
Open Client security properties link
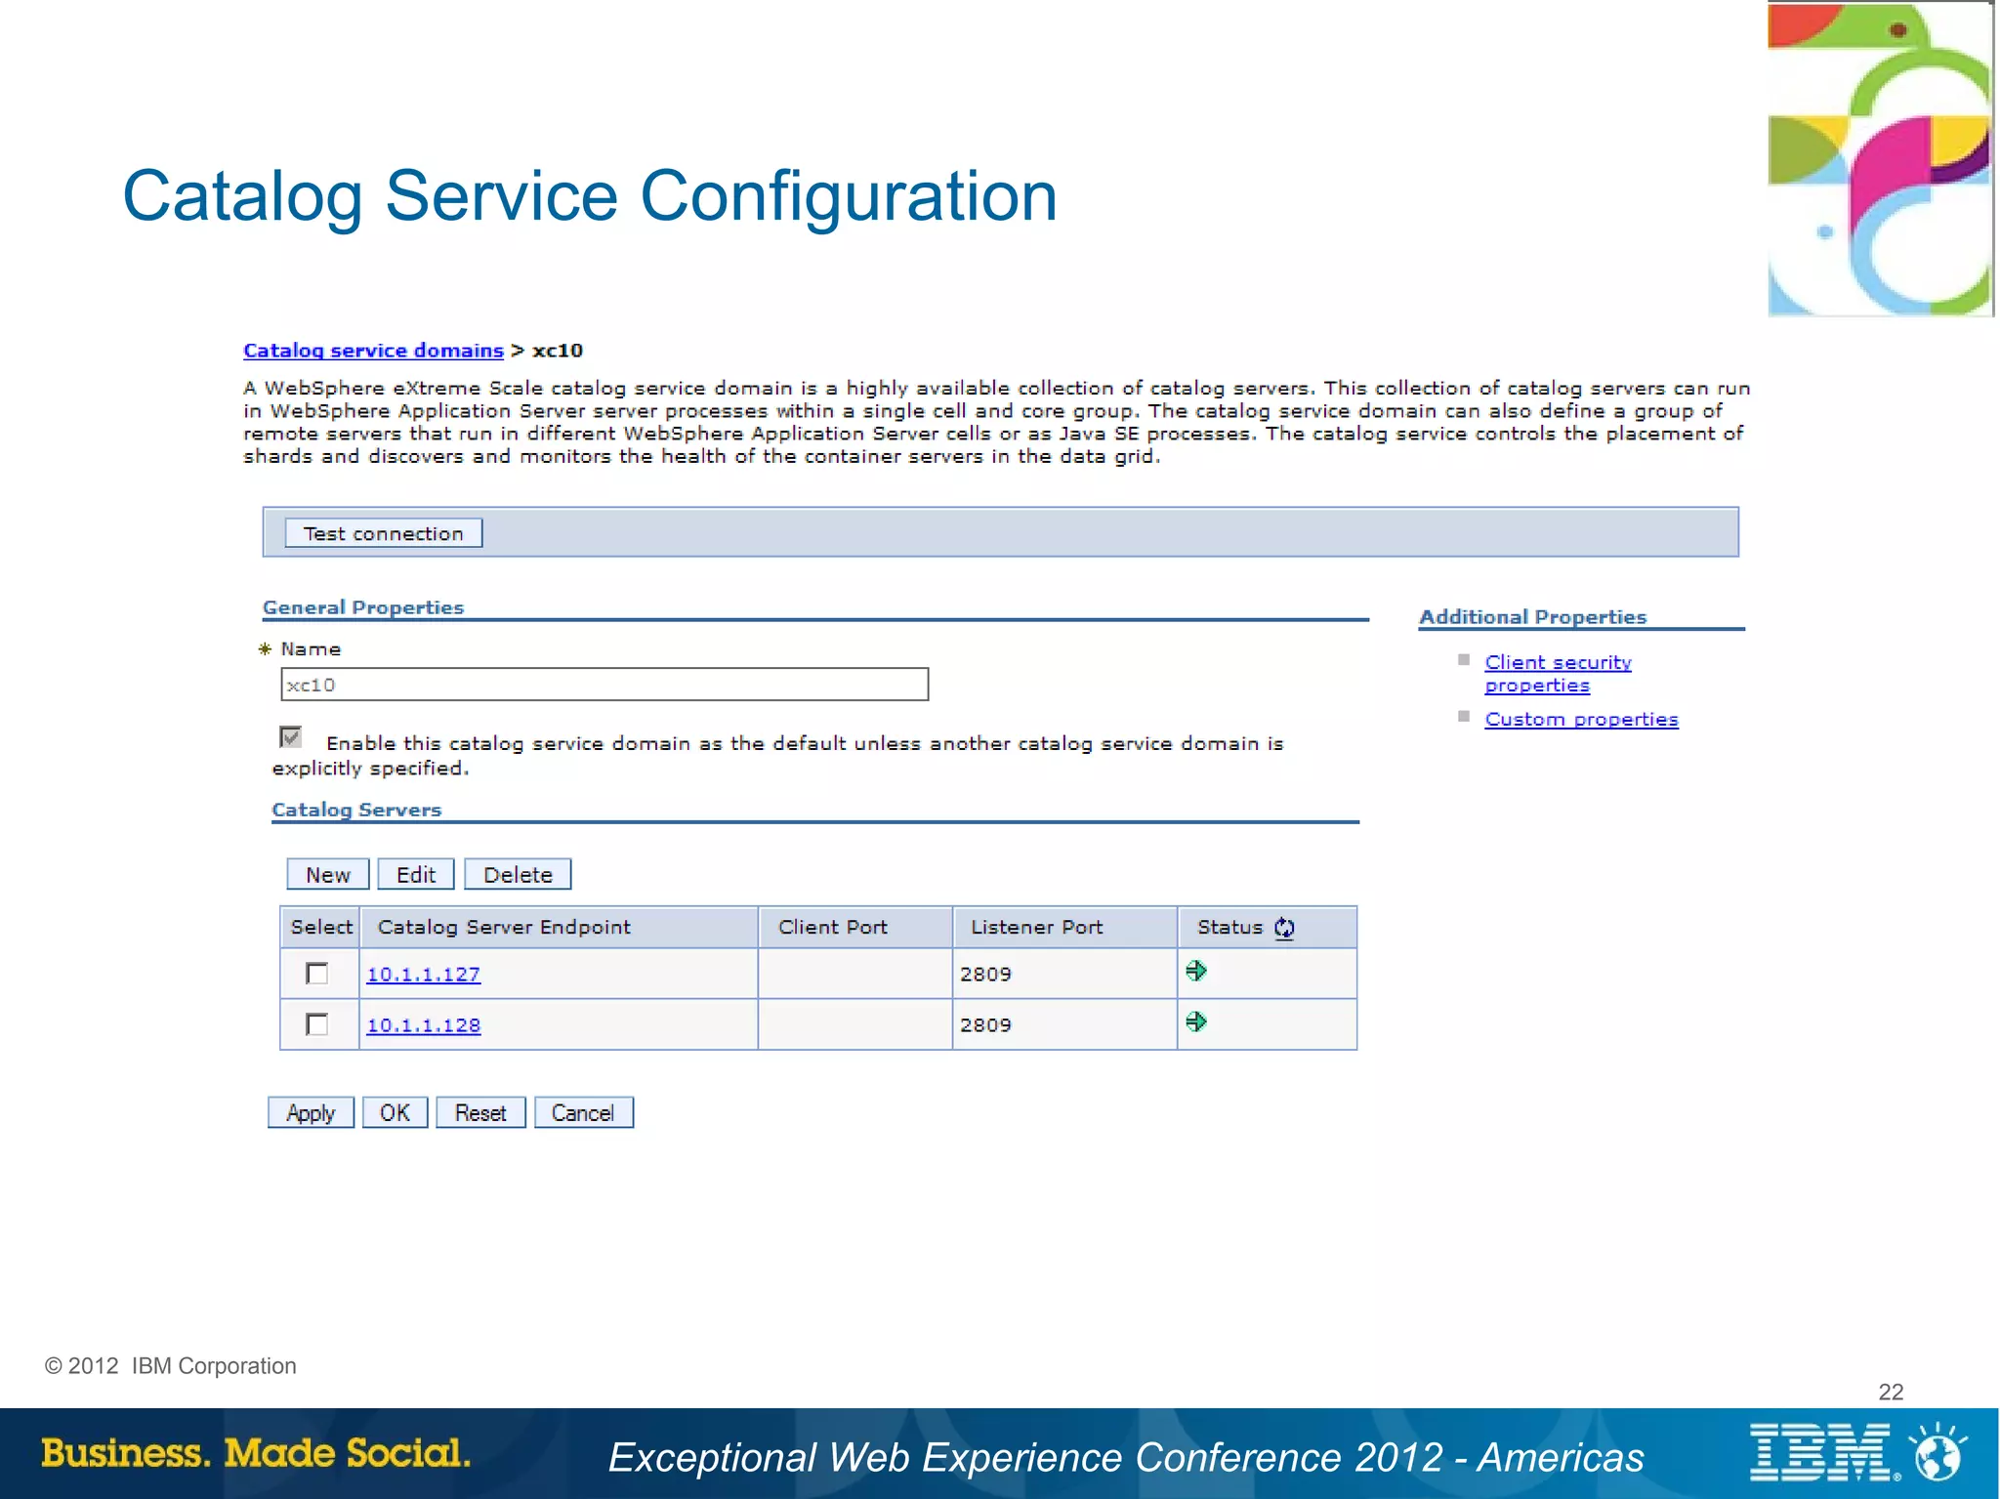[1558, 674]
